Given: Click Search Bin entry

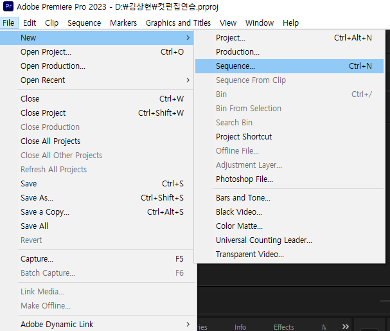Looking at the screenshot, I should pos(289,123).
